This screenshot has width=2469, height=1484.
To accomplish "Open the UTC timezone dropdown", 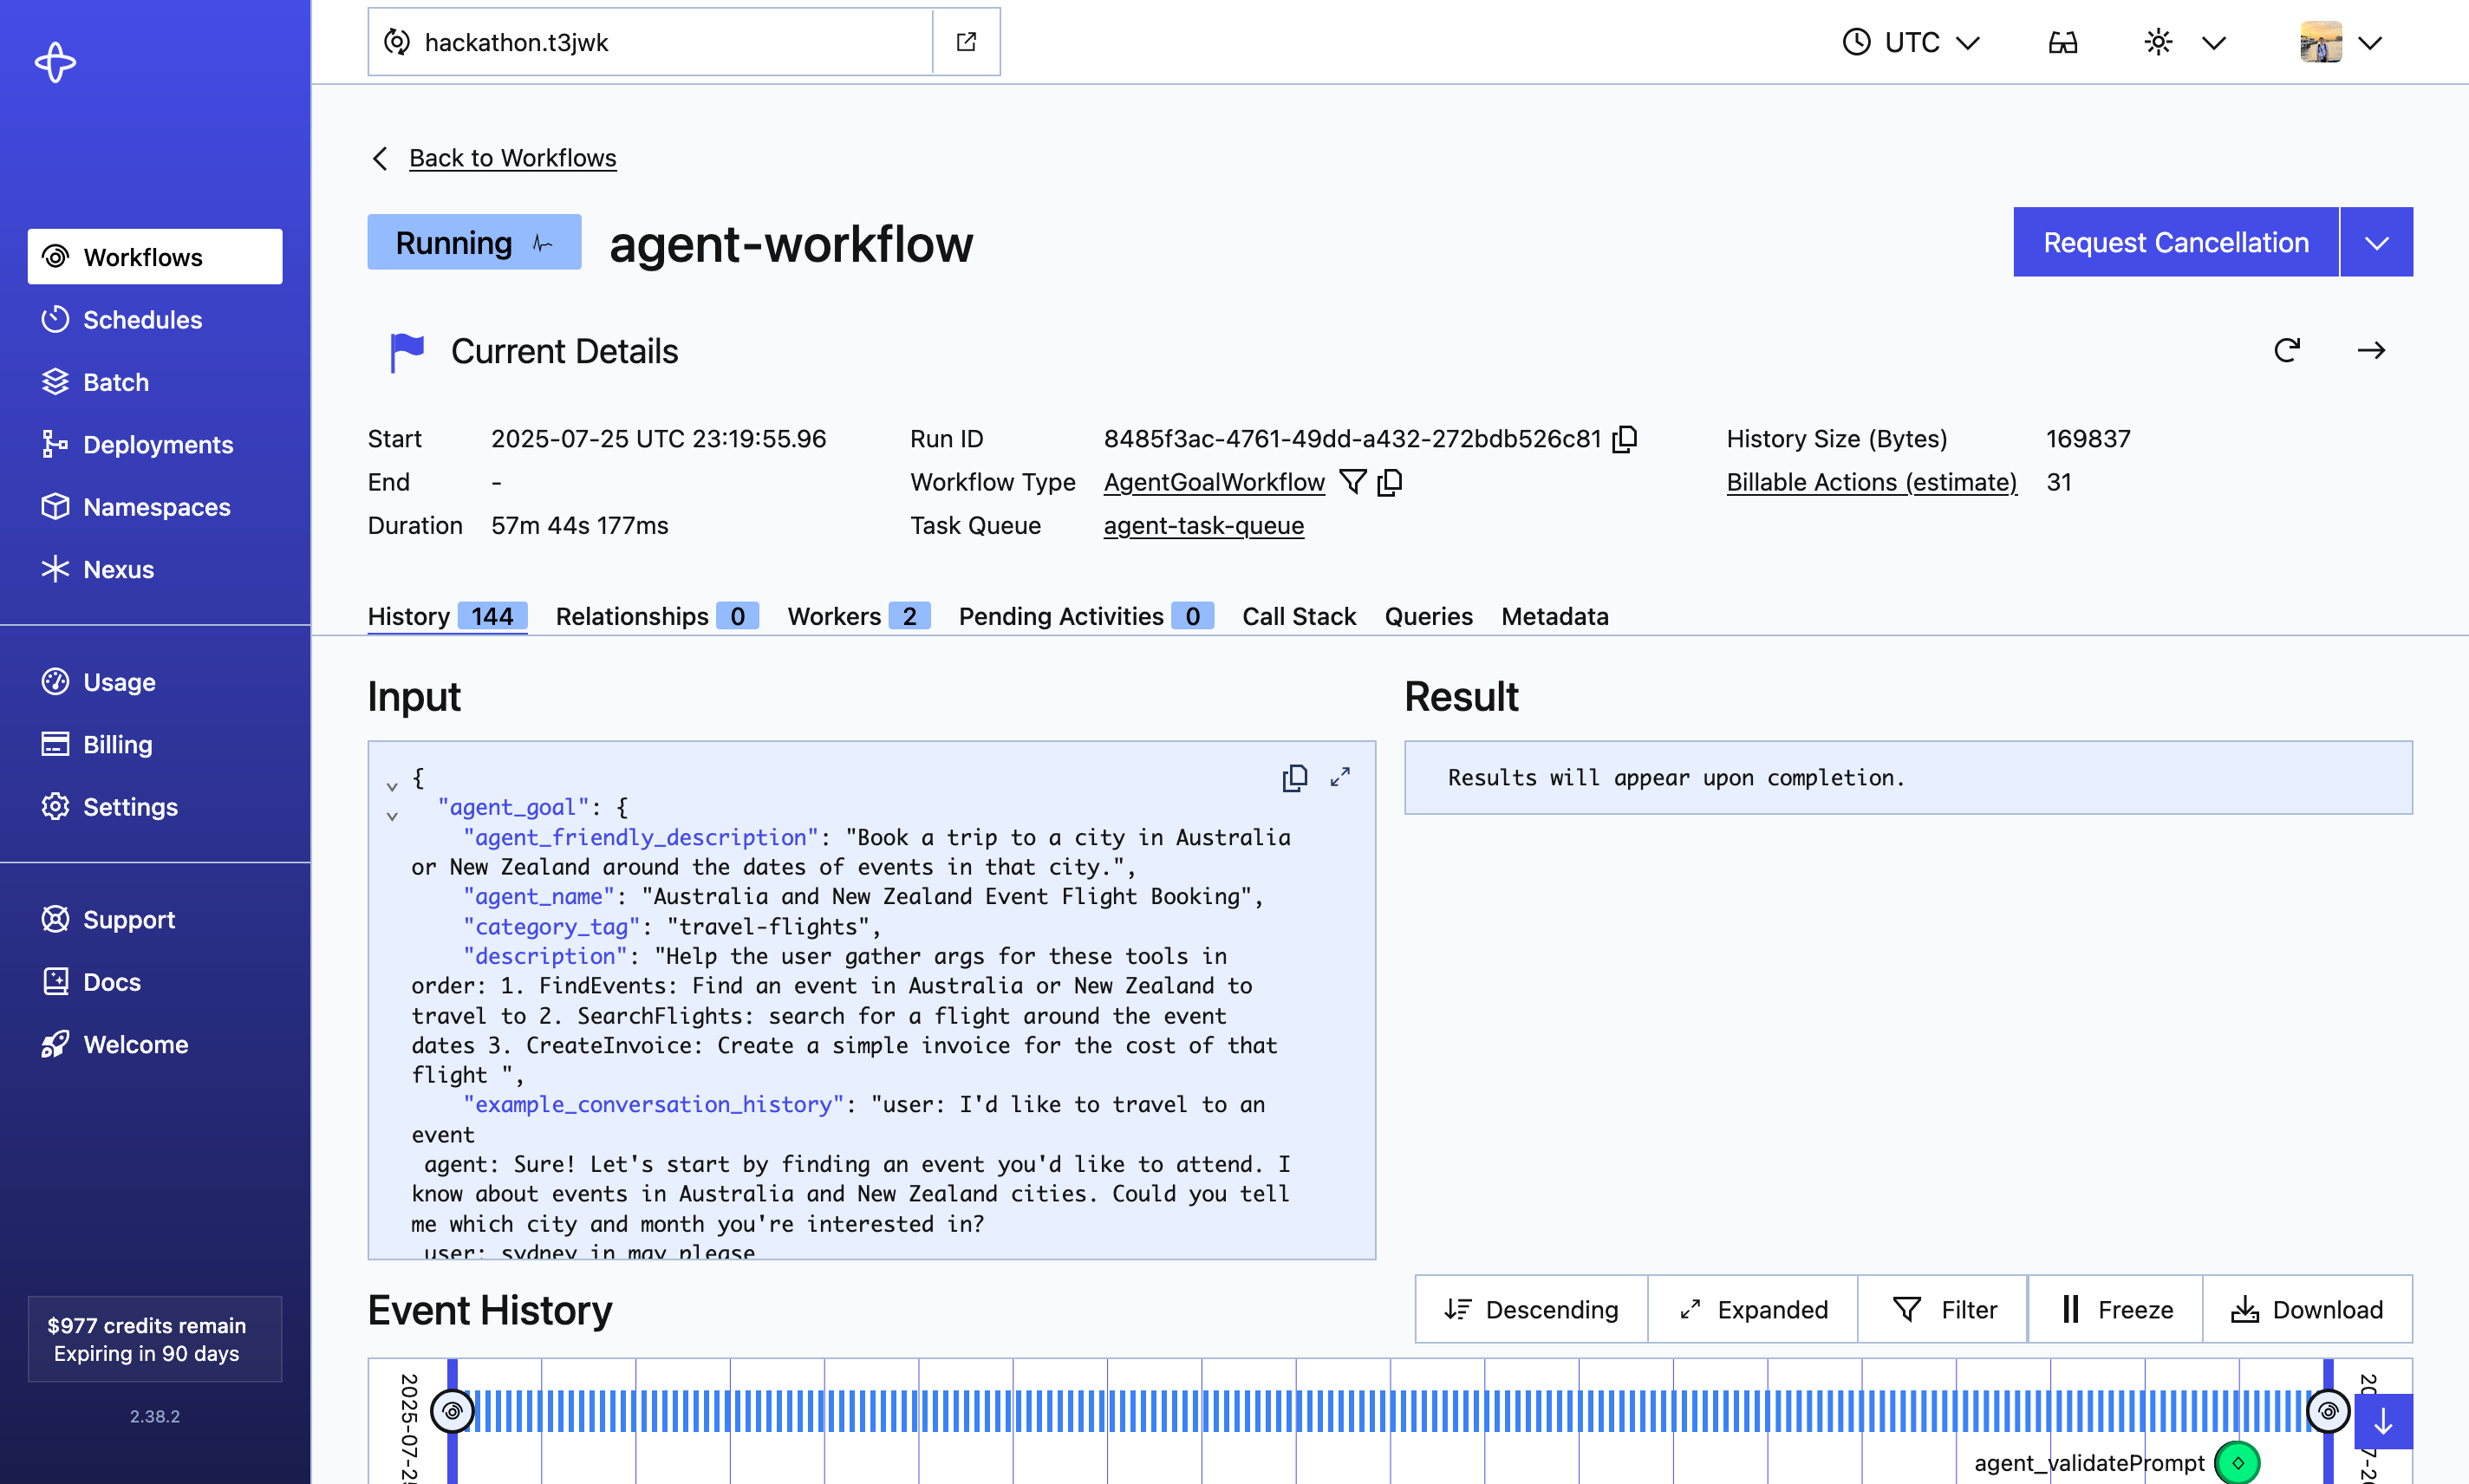I will coord(1911,42).
